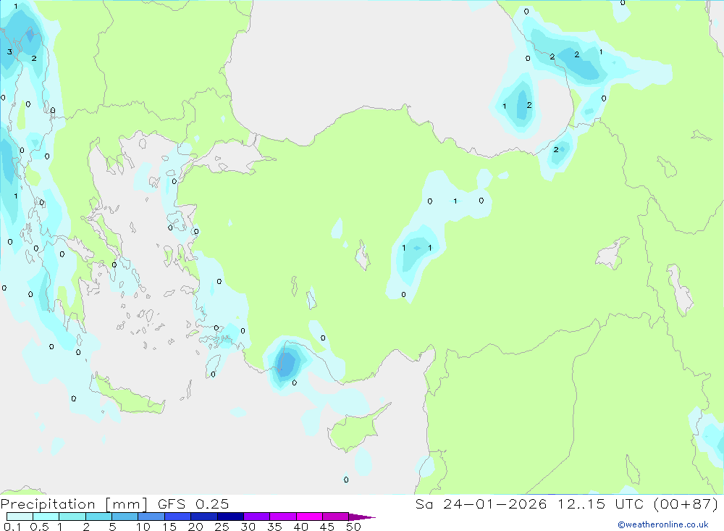Select the 40–45 mm magenta legend swatch
724x531 pixels.
[x=309, y=517]
